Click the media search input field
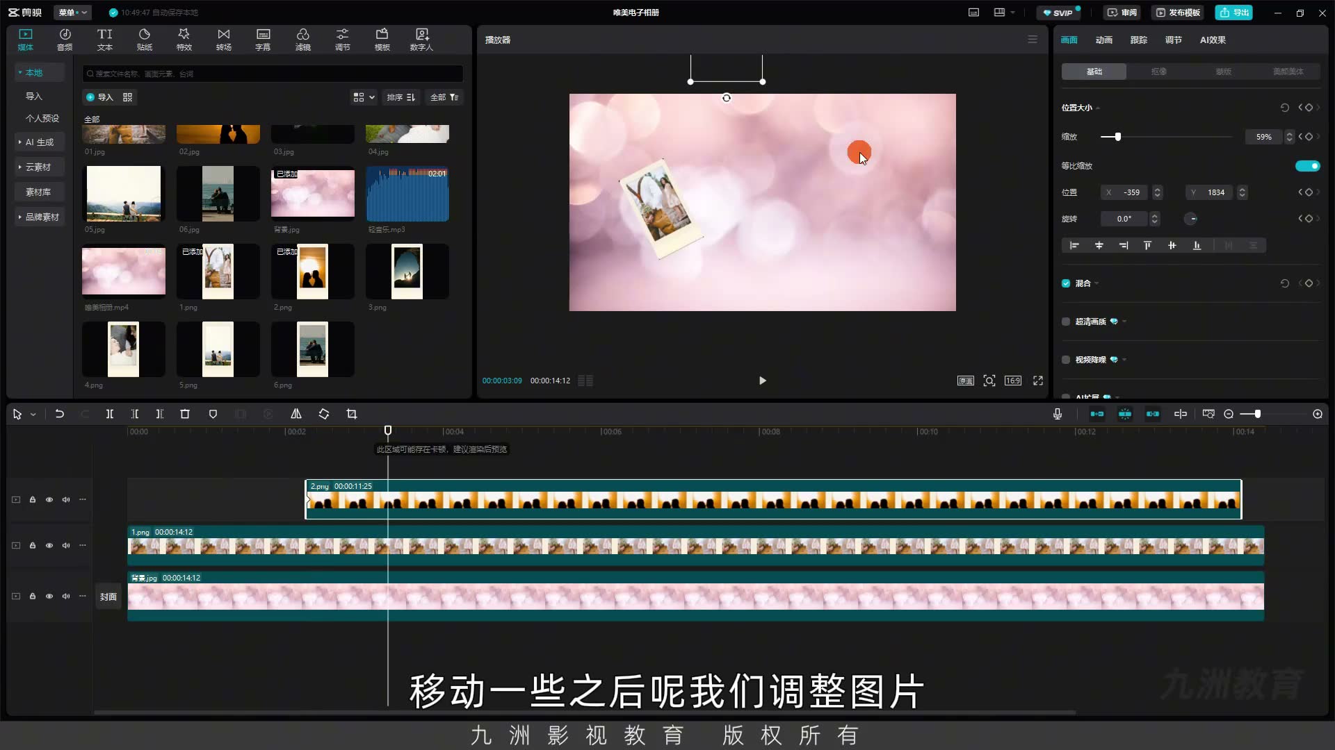 click(273, 74)
